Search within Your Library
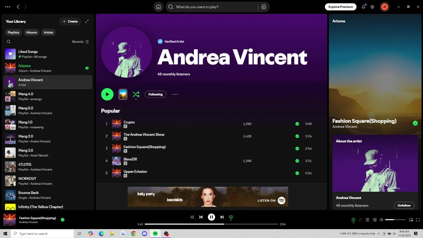The image size is (423, 238). (x=9, y=42)
